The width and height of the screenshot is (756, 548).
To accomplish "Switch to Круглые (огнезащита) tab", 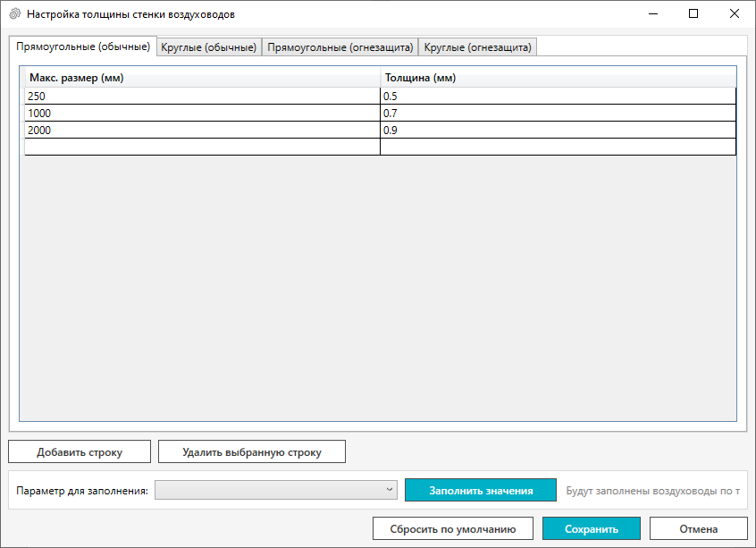I will click(x=477, y=47).
